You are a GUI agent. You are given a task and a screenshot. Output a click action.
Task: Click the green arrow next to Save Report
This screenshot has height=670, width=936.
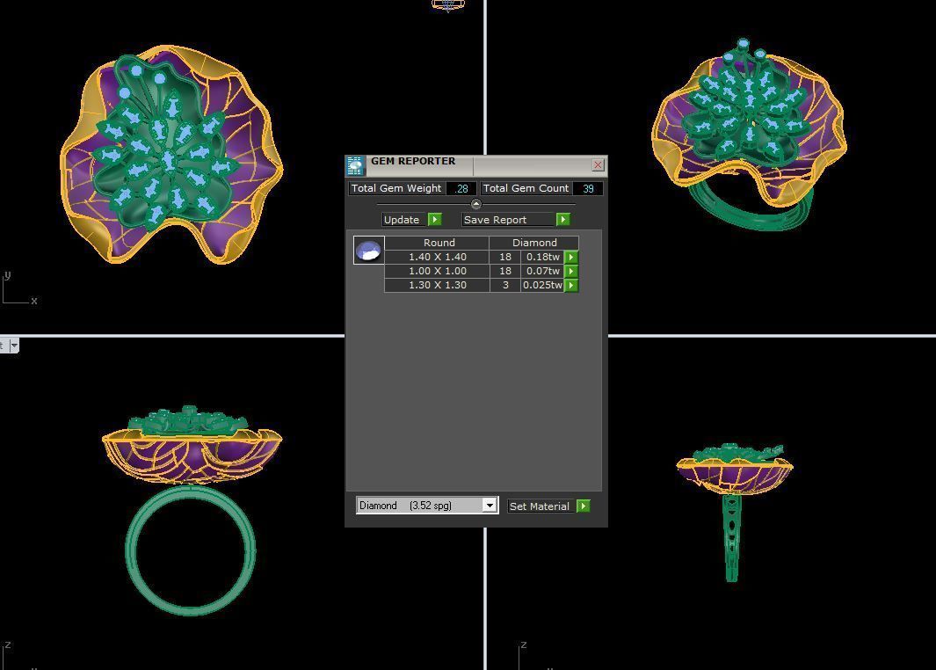[x=562, y=220]
